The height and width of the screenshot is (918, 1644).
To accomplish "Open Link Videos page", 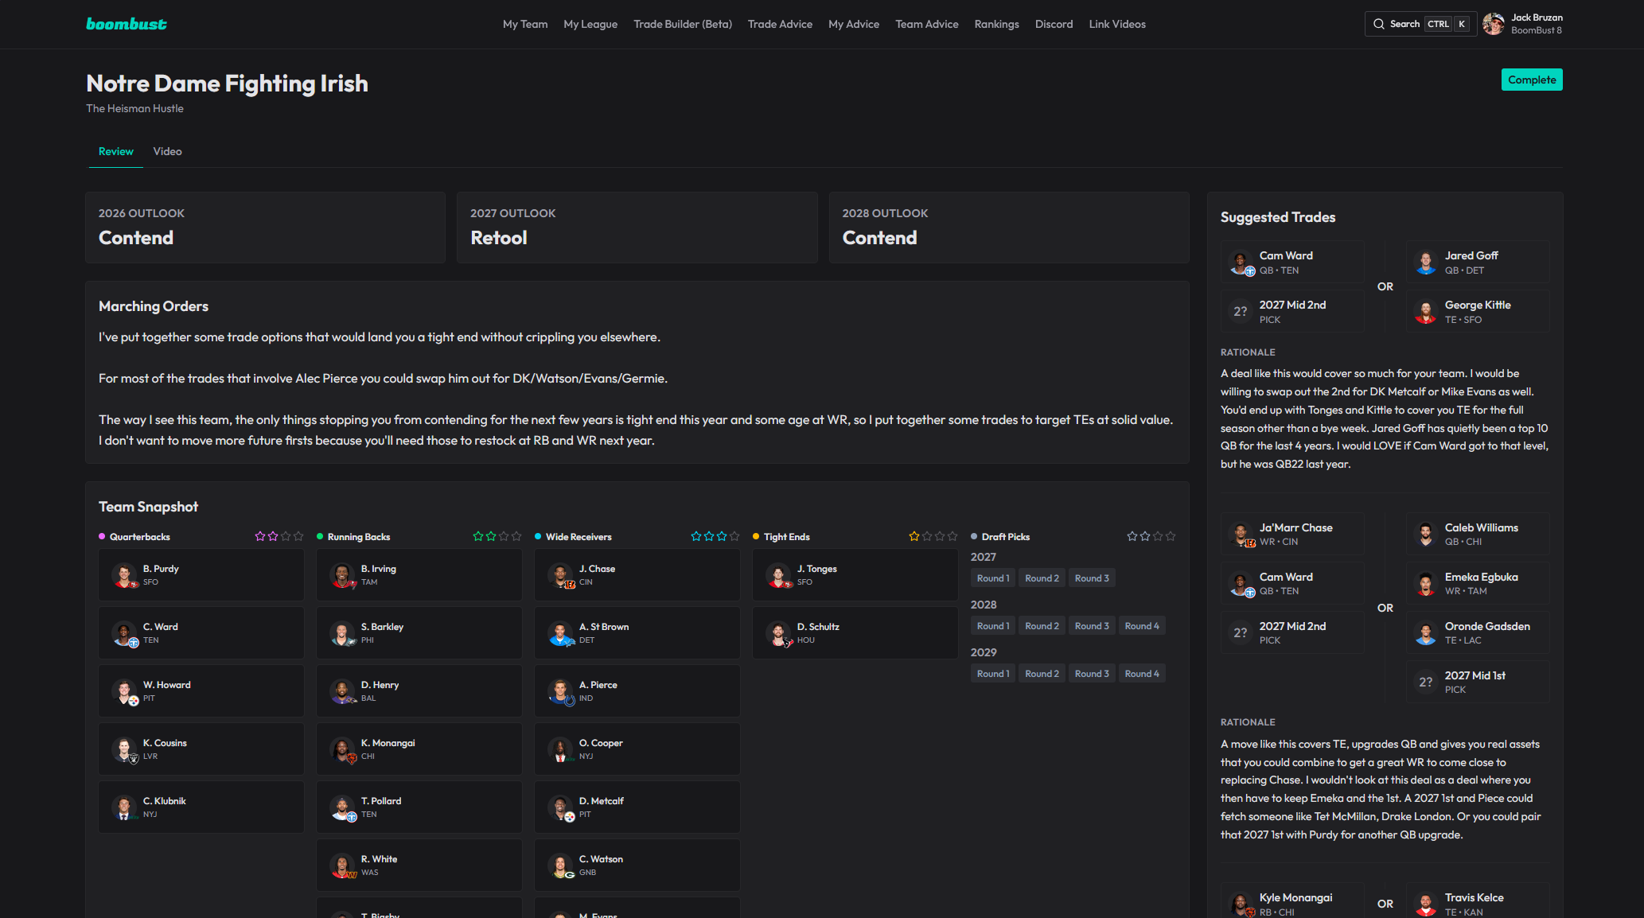I will click(1117, 24).
